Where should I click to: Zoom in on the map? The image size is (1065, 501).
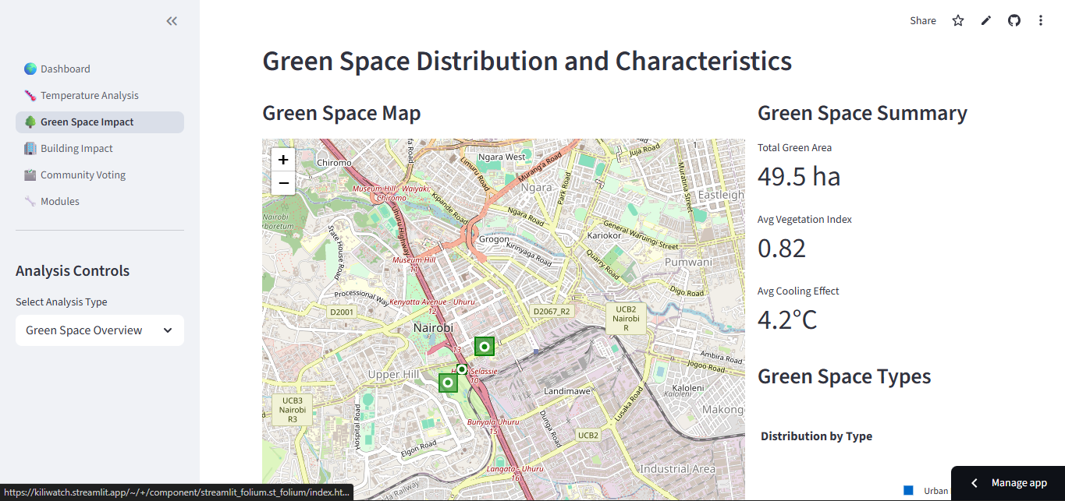(x=283, y=160)
